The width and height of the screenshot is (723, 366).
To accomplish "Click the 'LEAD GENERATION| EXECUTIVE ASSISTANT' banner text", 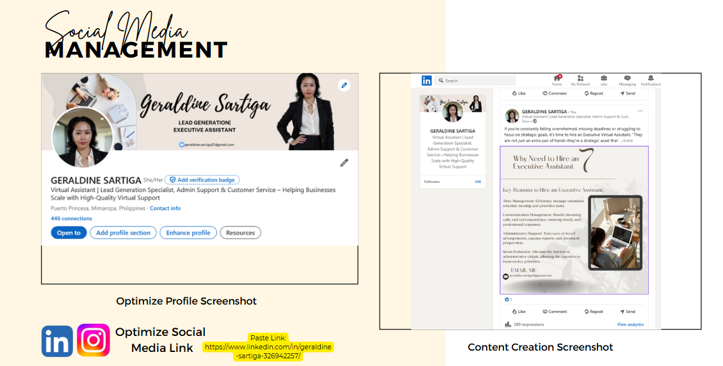I will point(205,126).
